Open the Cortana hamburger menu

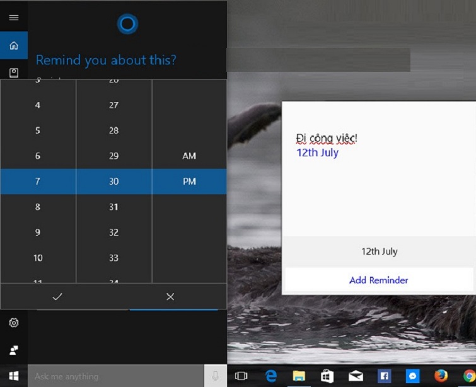[13, 18]
